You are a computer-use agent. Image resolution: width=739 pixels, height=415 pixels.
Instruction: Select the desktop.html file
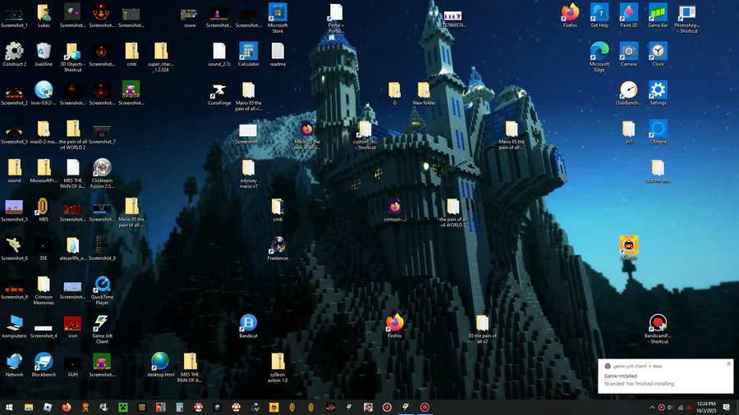point(160,365)
